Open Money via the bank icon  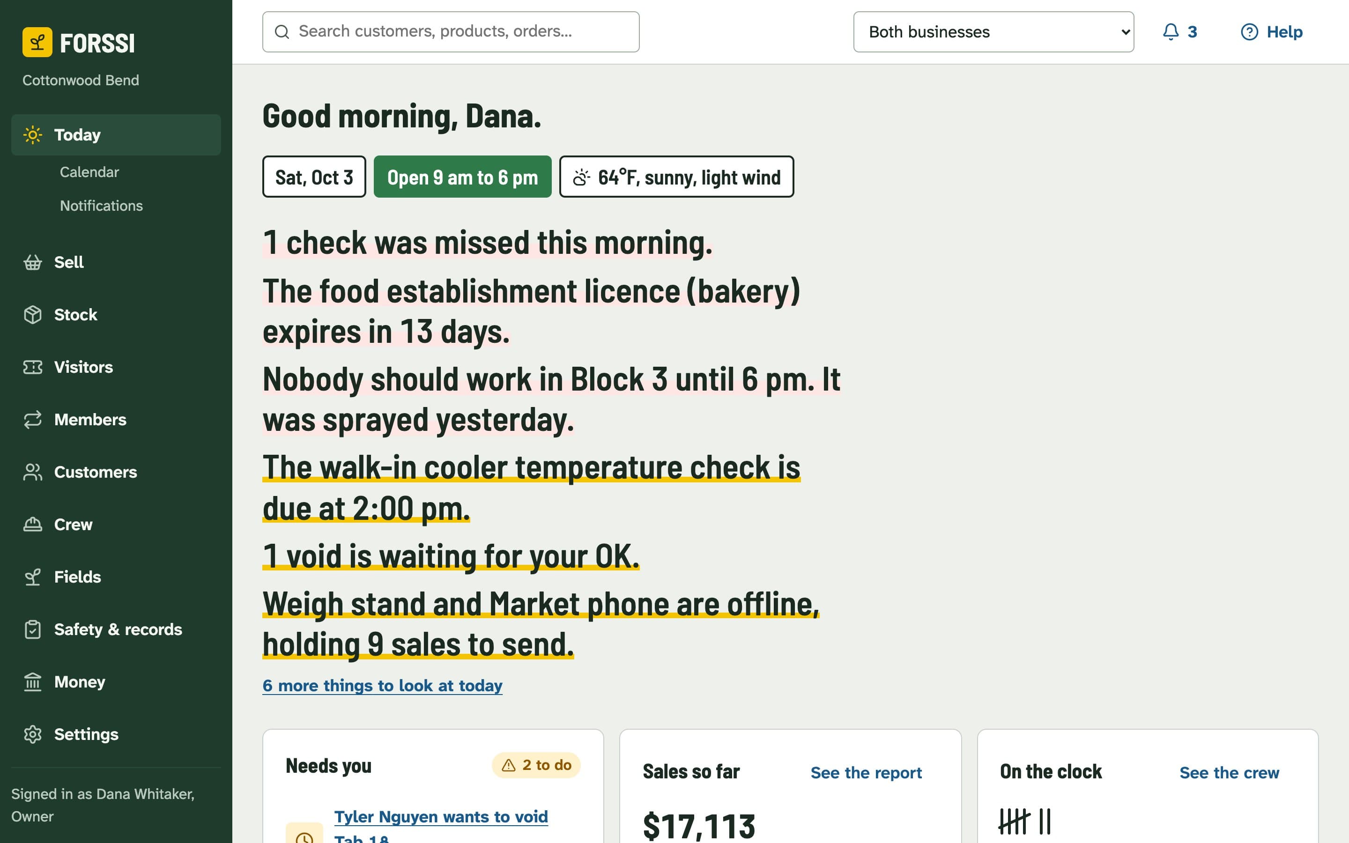point(33,682)
